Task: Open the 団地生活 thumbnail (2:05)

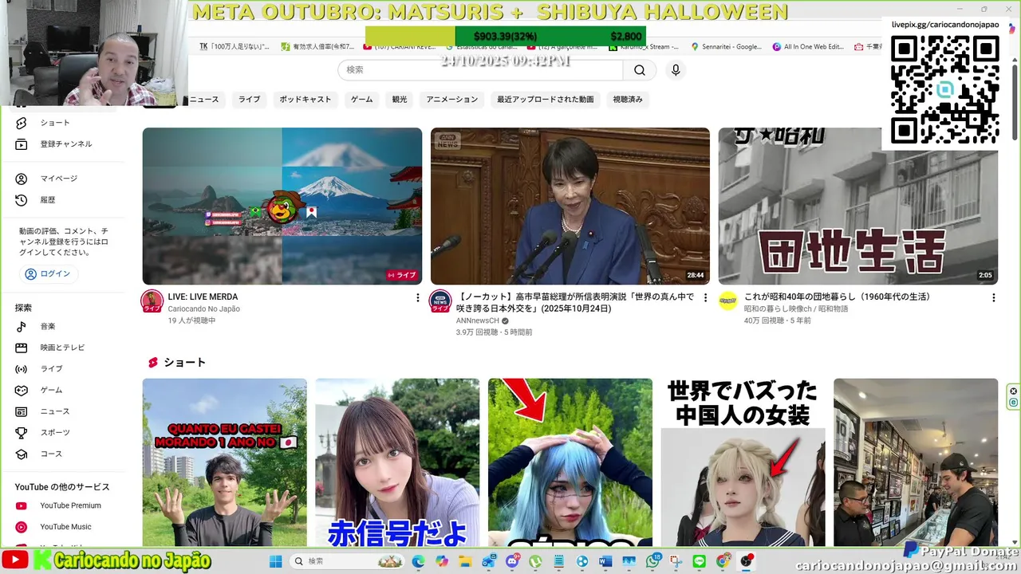Action: click(858, 206)
